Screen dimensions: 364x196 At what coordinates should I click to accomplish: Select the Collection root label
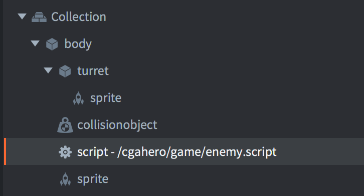click(x=79, y=17)
